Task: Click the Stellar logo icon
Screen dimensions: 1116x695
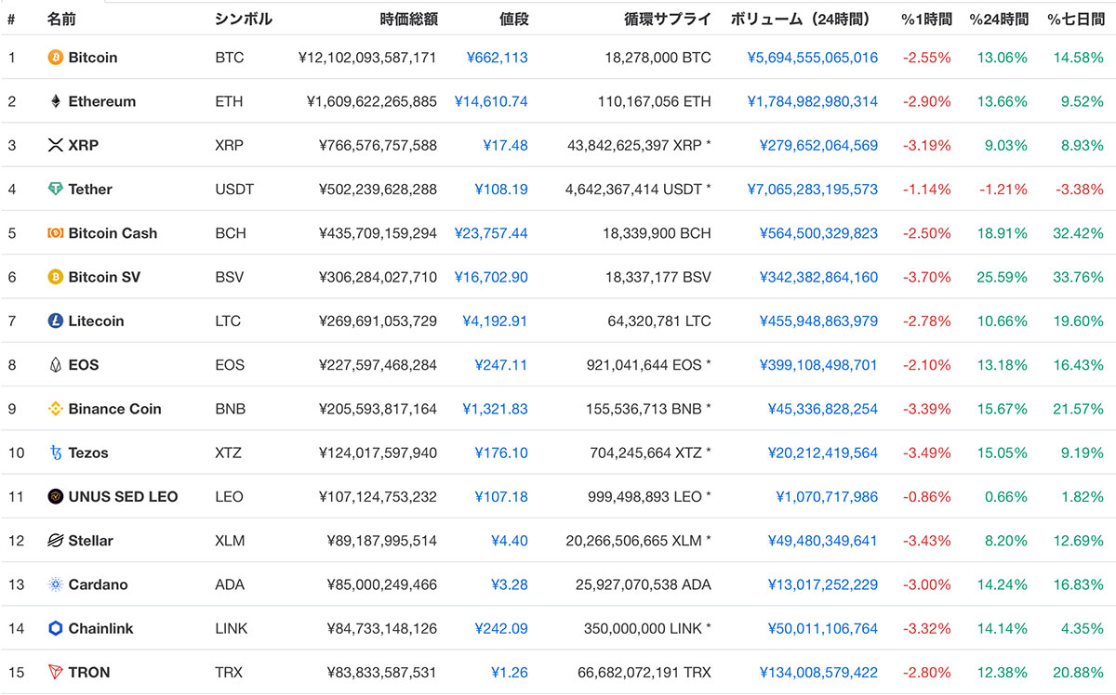Action: [x=56, y=541]
